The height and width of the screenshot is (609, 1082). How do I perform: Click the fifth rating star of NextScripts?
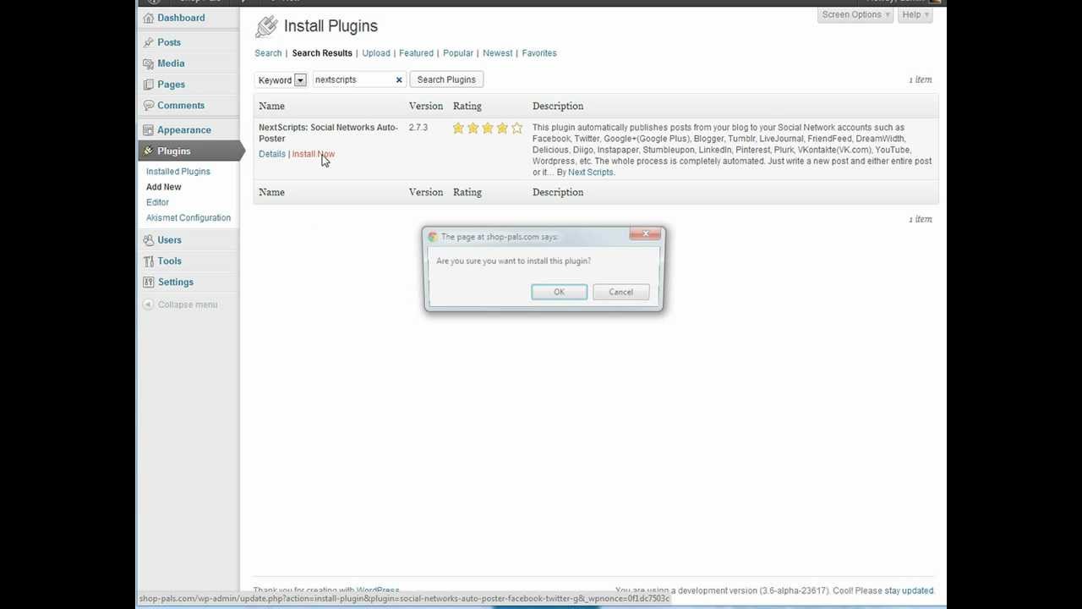click(x=516, y=129)
